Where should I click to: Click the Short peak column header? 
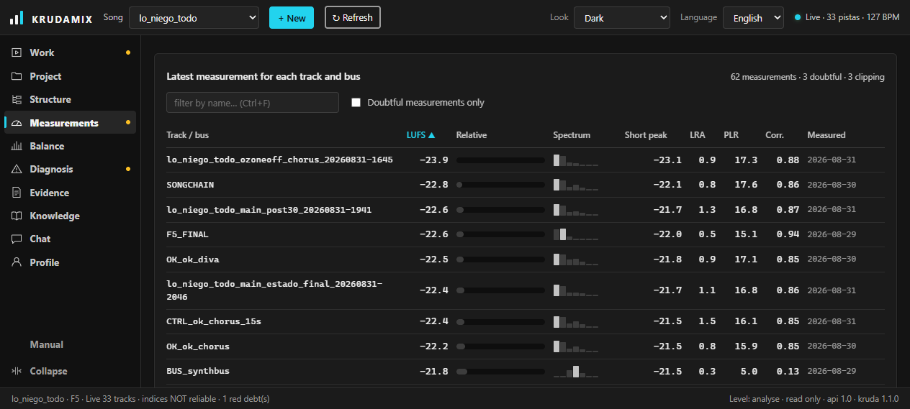point(646,135)
